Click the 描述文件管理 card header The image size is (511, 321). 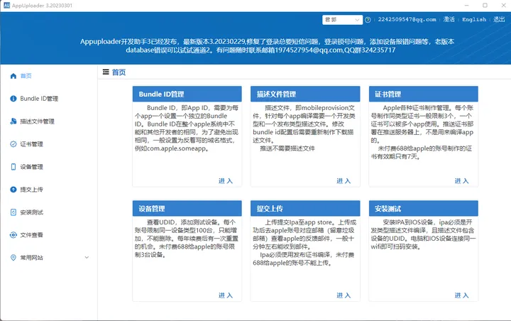305,94
